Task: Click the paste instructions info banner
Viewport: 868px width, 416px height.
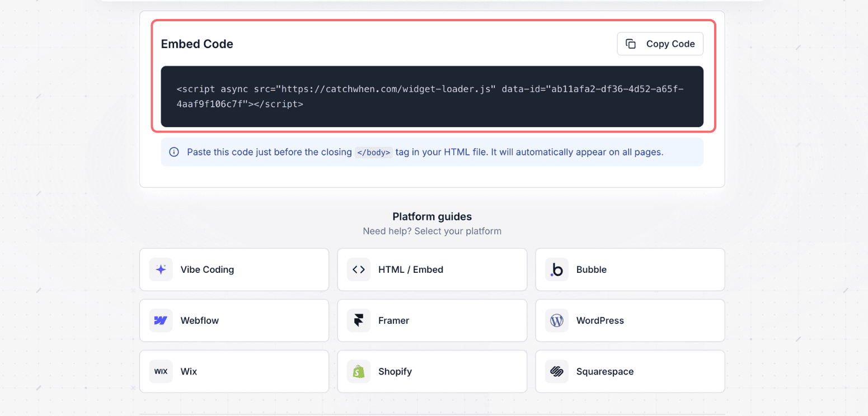Action: pyautogui.click(x=432, y=152)
